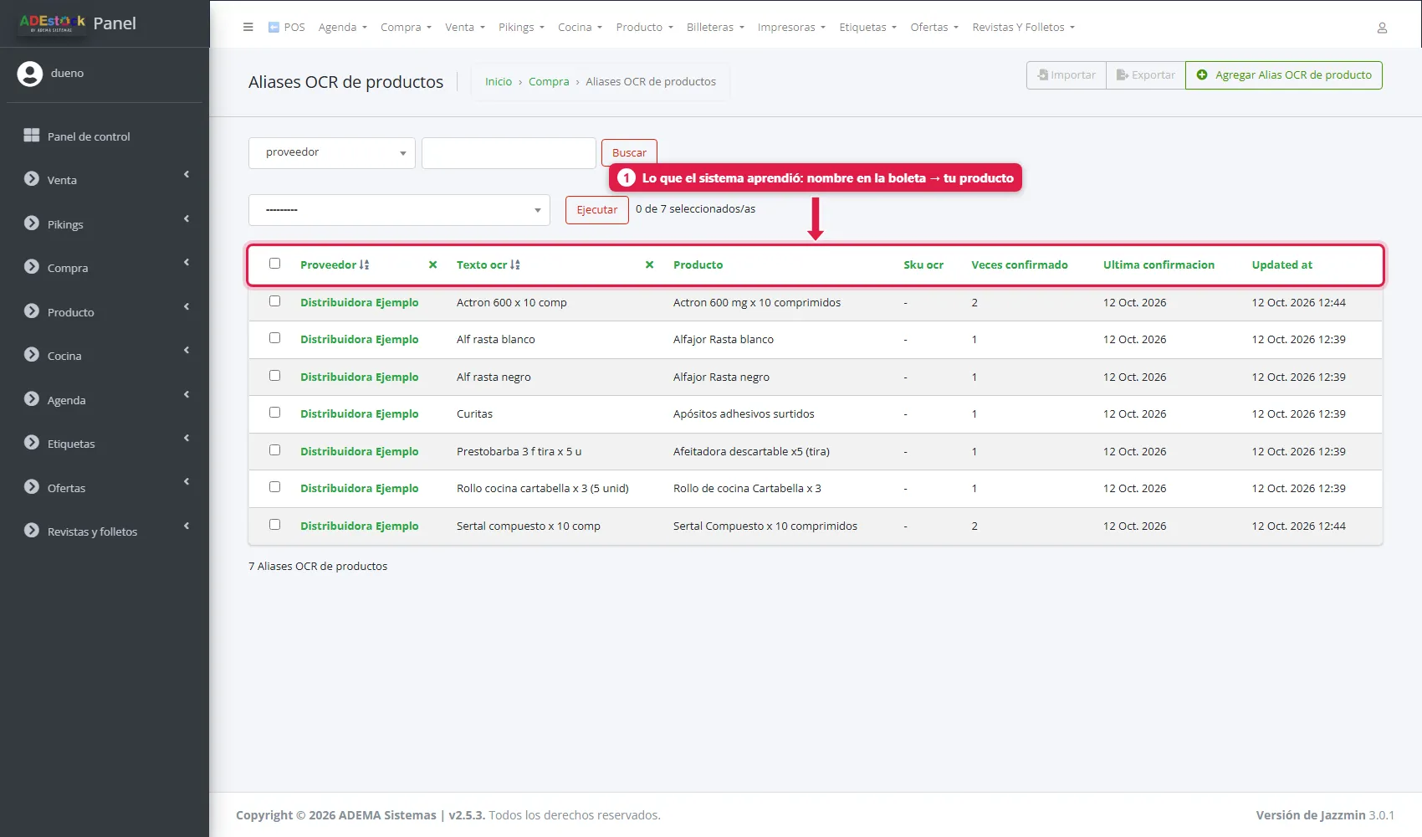This screenshot has height=837, width=1422.
Task: Open the Agenda top menu
Action: coord(342,28)
